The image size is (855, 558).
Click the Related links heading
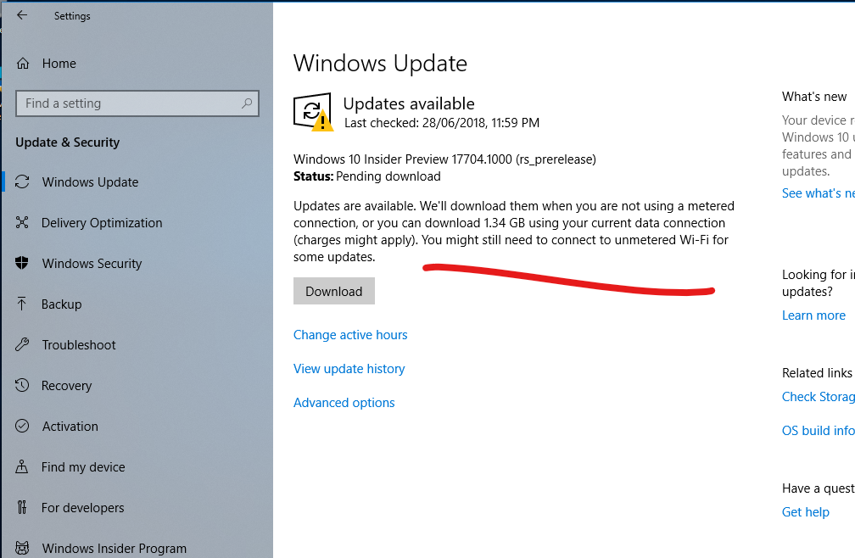click(x=817, y=373)
